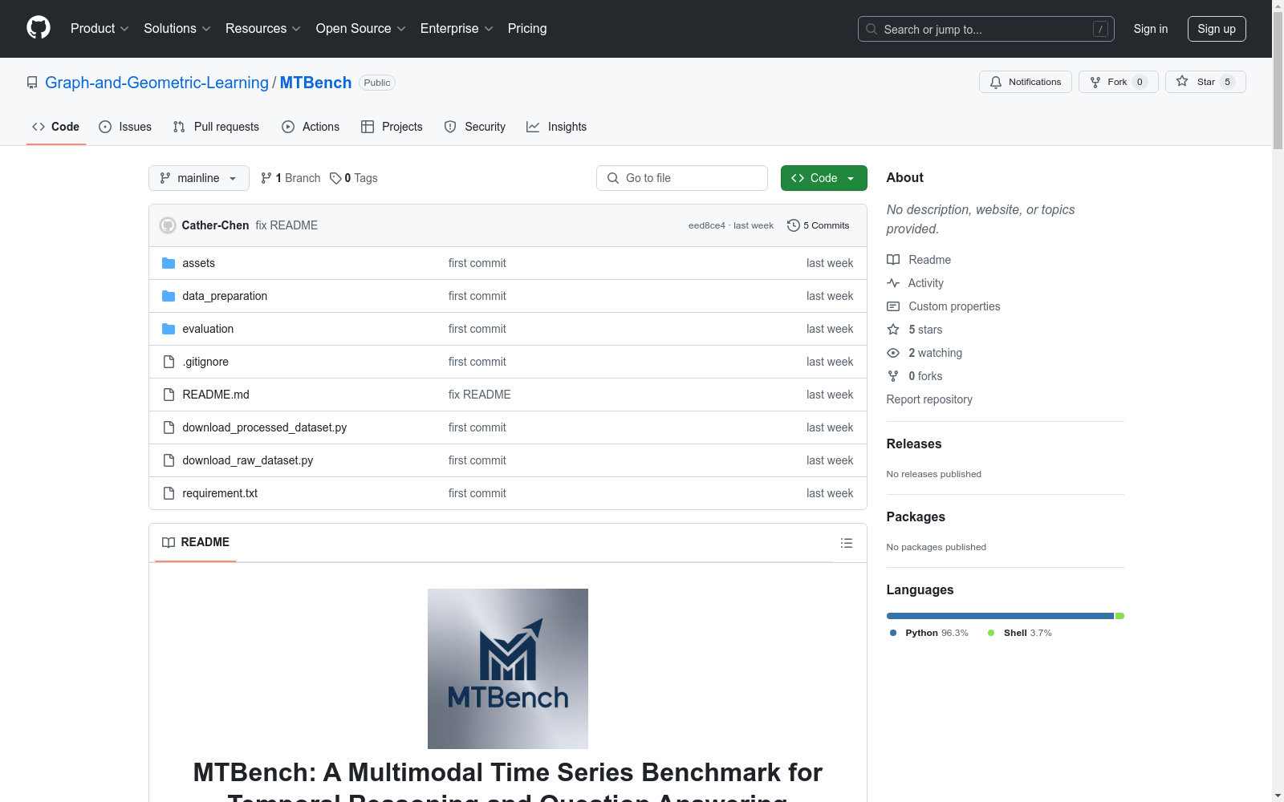Click the README.md file icon
Screen dimensions: 1284x802
(x=169, y=395)
